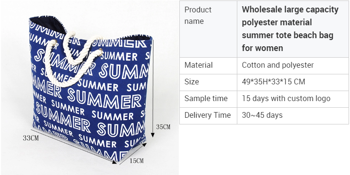Click the 35CM height dimension label

pos(163,127)
